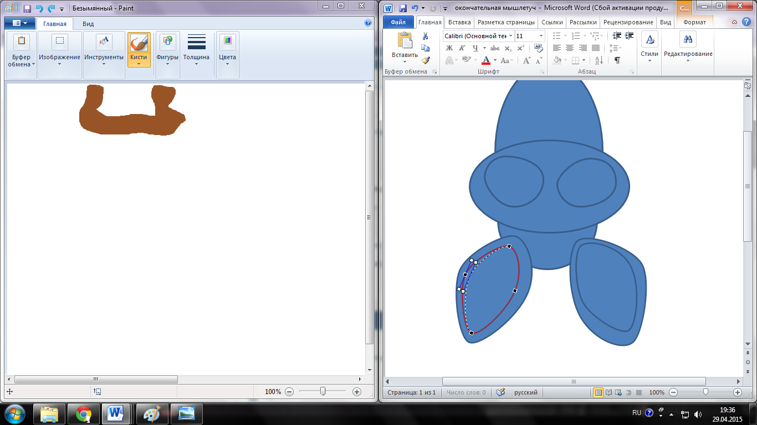757x425 pixels.
Task: Toggle strikethrough (abc) formatting in Word
Action: pos(495,48)
